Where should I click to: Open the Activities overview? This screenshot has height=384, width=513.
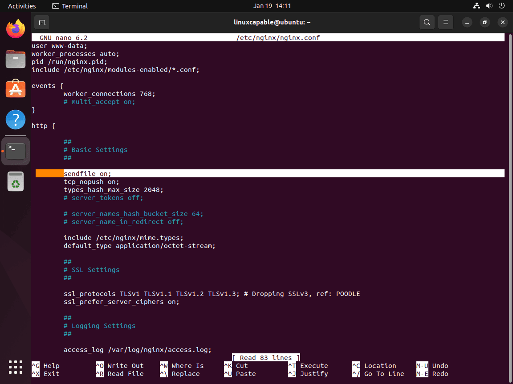(22, 6)
